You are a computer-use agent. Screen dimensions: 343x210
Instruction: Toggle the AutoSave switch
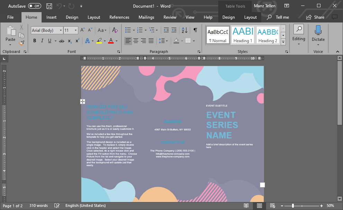pos(34,6)
